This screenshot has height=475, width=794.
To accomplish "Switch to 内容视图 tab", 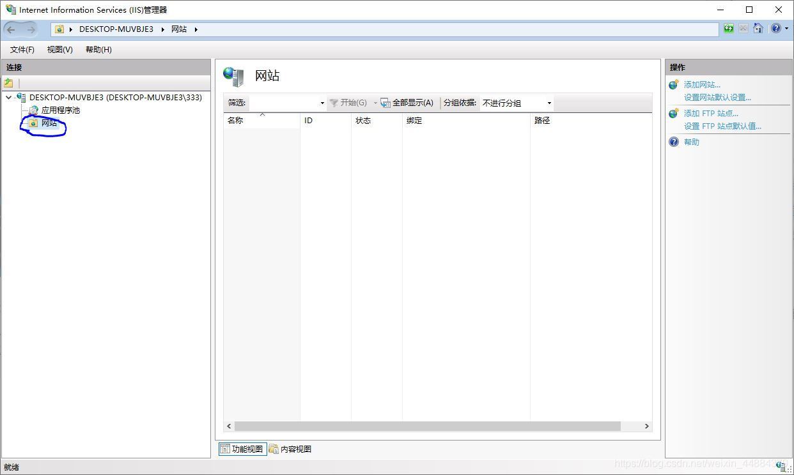I will [x=290, y=449].
